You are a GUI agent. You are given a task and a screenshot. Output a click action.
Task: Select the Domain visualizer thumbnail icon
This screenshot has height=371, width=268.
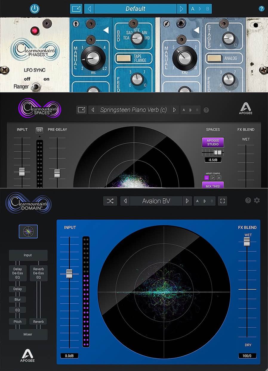coord(28,232)
